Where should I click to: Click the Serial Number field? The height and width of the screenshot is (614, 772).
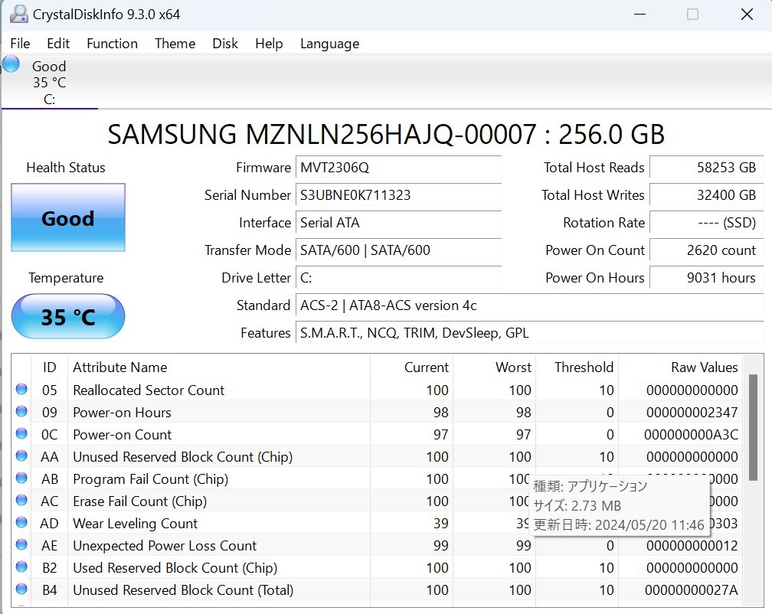pyautogui.click(x=399, y=195)
